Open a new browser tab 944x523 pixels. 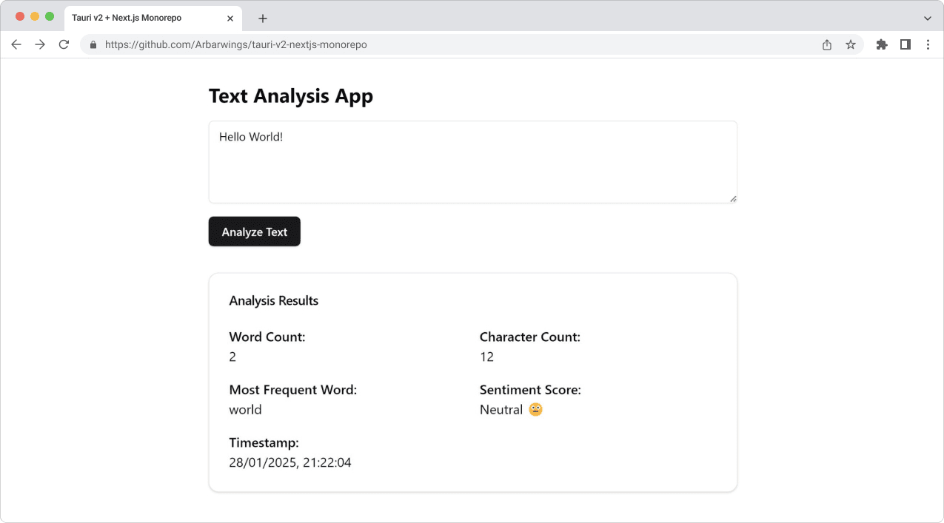pyautogui.click(x=262, y=18)
